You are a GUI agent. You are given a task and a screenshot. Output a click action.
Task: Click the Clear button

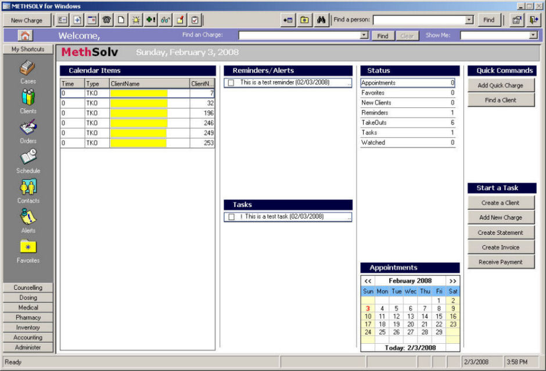point(407,36)
